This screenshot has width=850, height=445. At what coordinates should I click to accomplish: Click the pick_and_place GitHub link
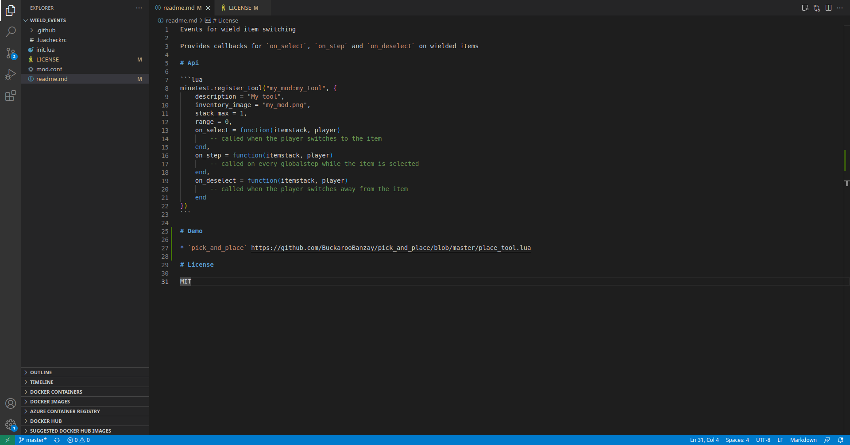(x=390, y=248)
